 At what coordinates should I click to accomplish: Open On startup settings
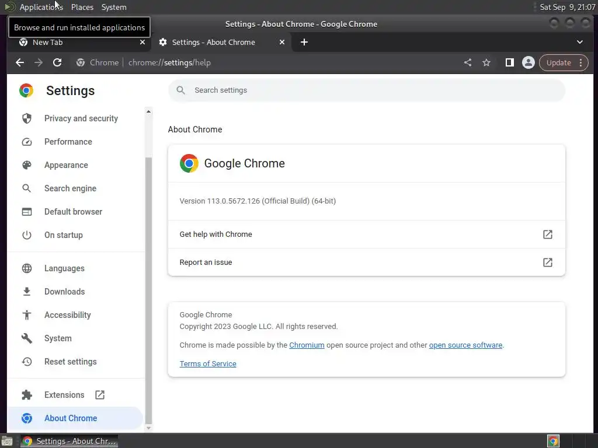[75, 235]
